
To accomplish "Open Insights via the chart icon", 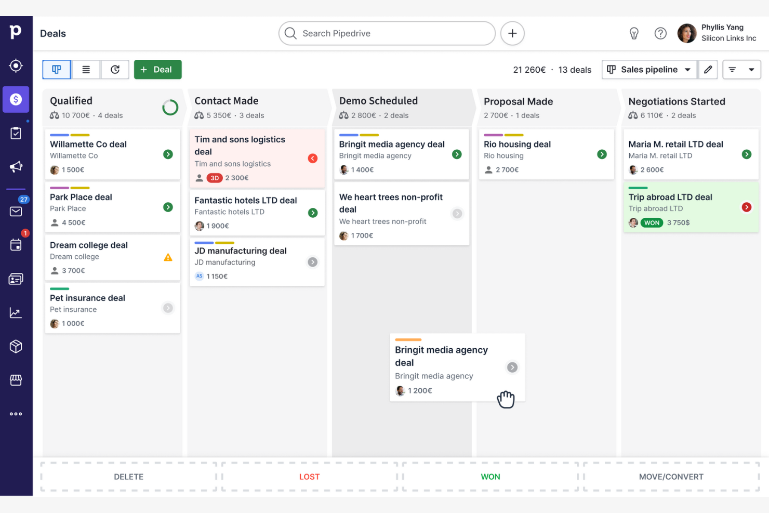I will 16,312.
